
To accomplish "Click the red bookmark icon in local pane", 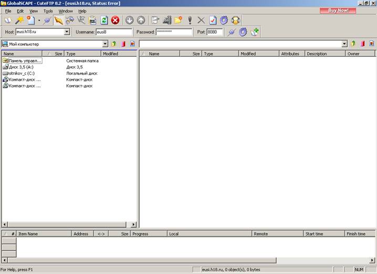I will point(123,44).
